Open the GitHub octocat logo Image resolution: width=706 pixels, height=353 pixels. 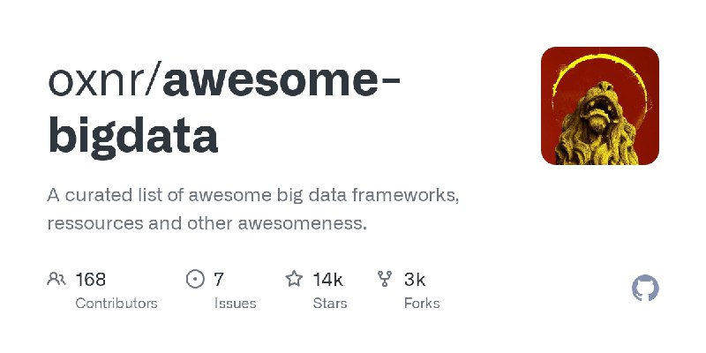645,289
